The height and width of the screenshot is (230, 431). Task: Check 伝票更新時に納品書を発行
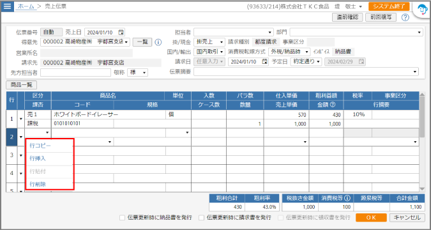(x=123, y=218)
